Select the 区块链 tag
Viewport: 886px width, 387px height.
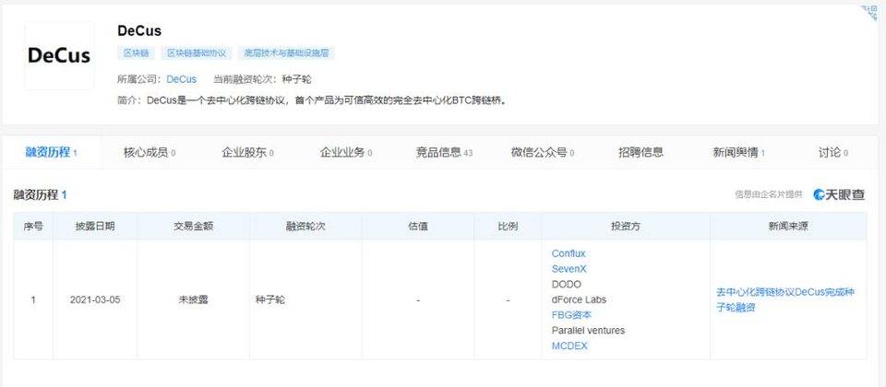[137, 53]
